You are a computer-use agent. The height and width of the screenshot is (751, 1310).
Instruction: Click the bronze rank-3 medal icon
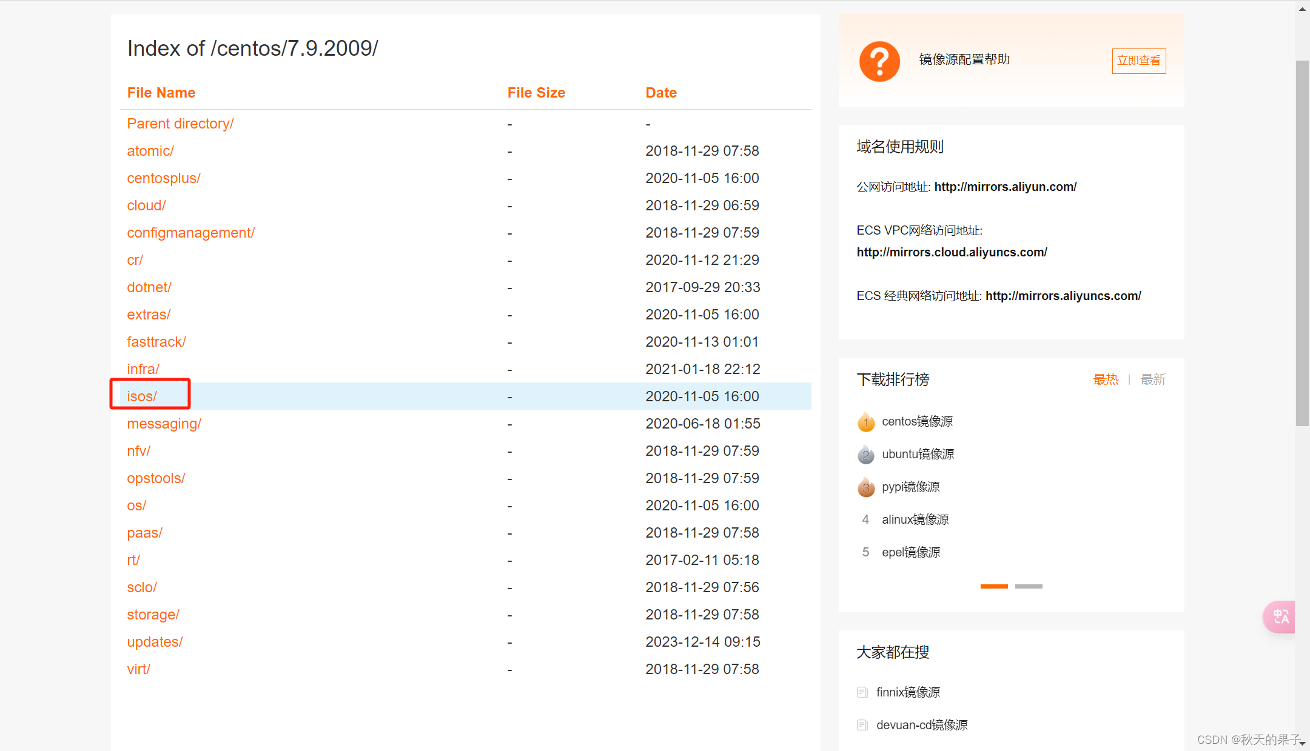866,487
